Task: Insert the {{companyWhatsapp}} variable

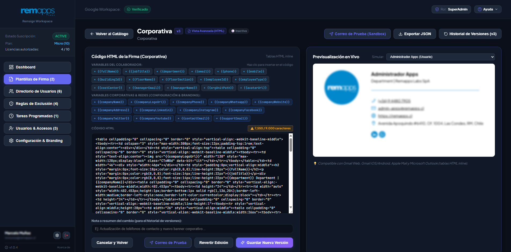Action: click(229, 102)
